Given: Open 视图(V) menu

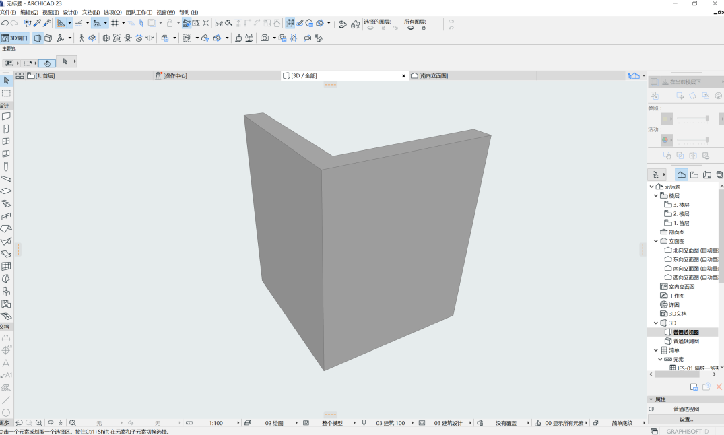Looking at the screenshot, I should [x=51, y=13].
